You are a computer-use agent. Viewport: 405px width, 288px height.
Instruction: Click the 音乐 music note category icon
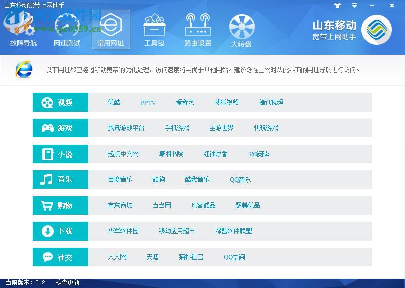coord(47,180)
